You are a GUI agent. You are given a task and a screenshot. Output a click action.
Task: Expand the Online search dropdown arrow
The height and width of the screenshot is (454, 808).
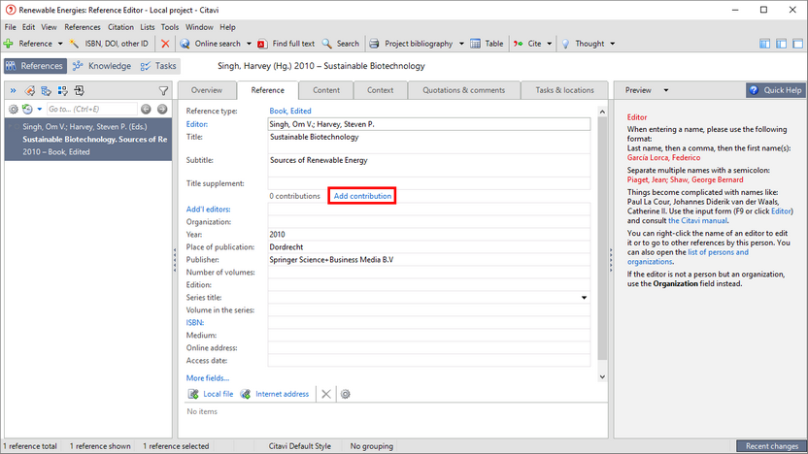click(x=249, y=44)
